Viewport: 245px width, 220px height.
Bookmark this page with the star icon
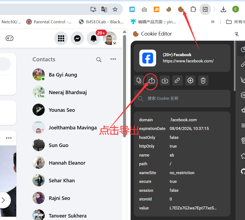(115, 9)
